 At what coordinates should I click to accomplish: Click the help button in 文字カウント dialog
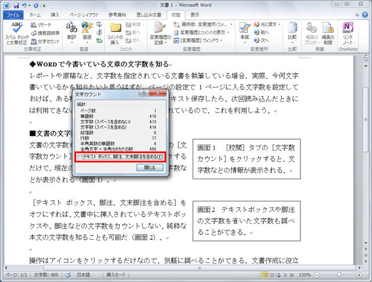(144, 93)
